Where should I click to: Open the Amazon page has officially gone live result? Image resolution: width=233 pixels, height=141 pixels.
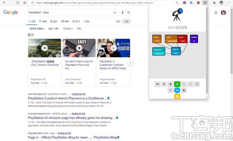pyautogui.click(x=72, y=118)
